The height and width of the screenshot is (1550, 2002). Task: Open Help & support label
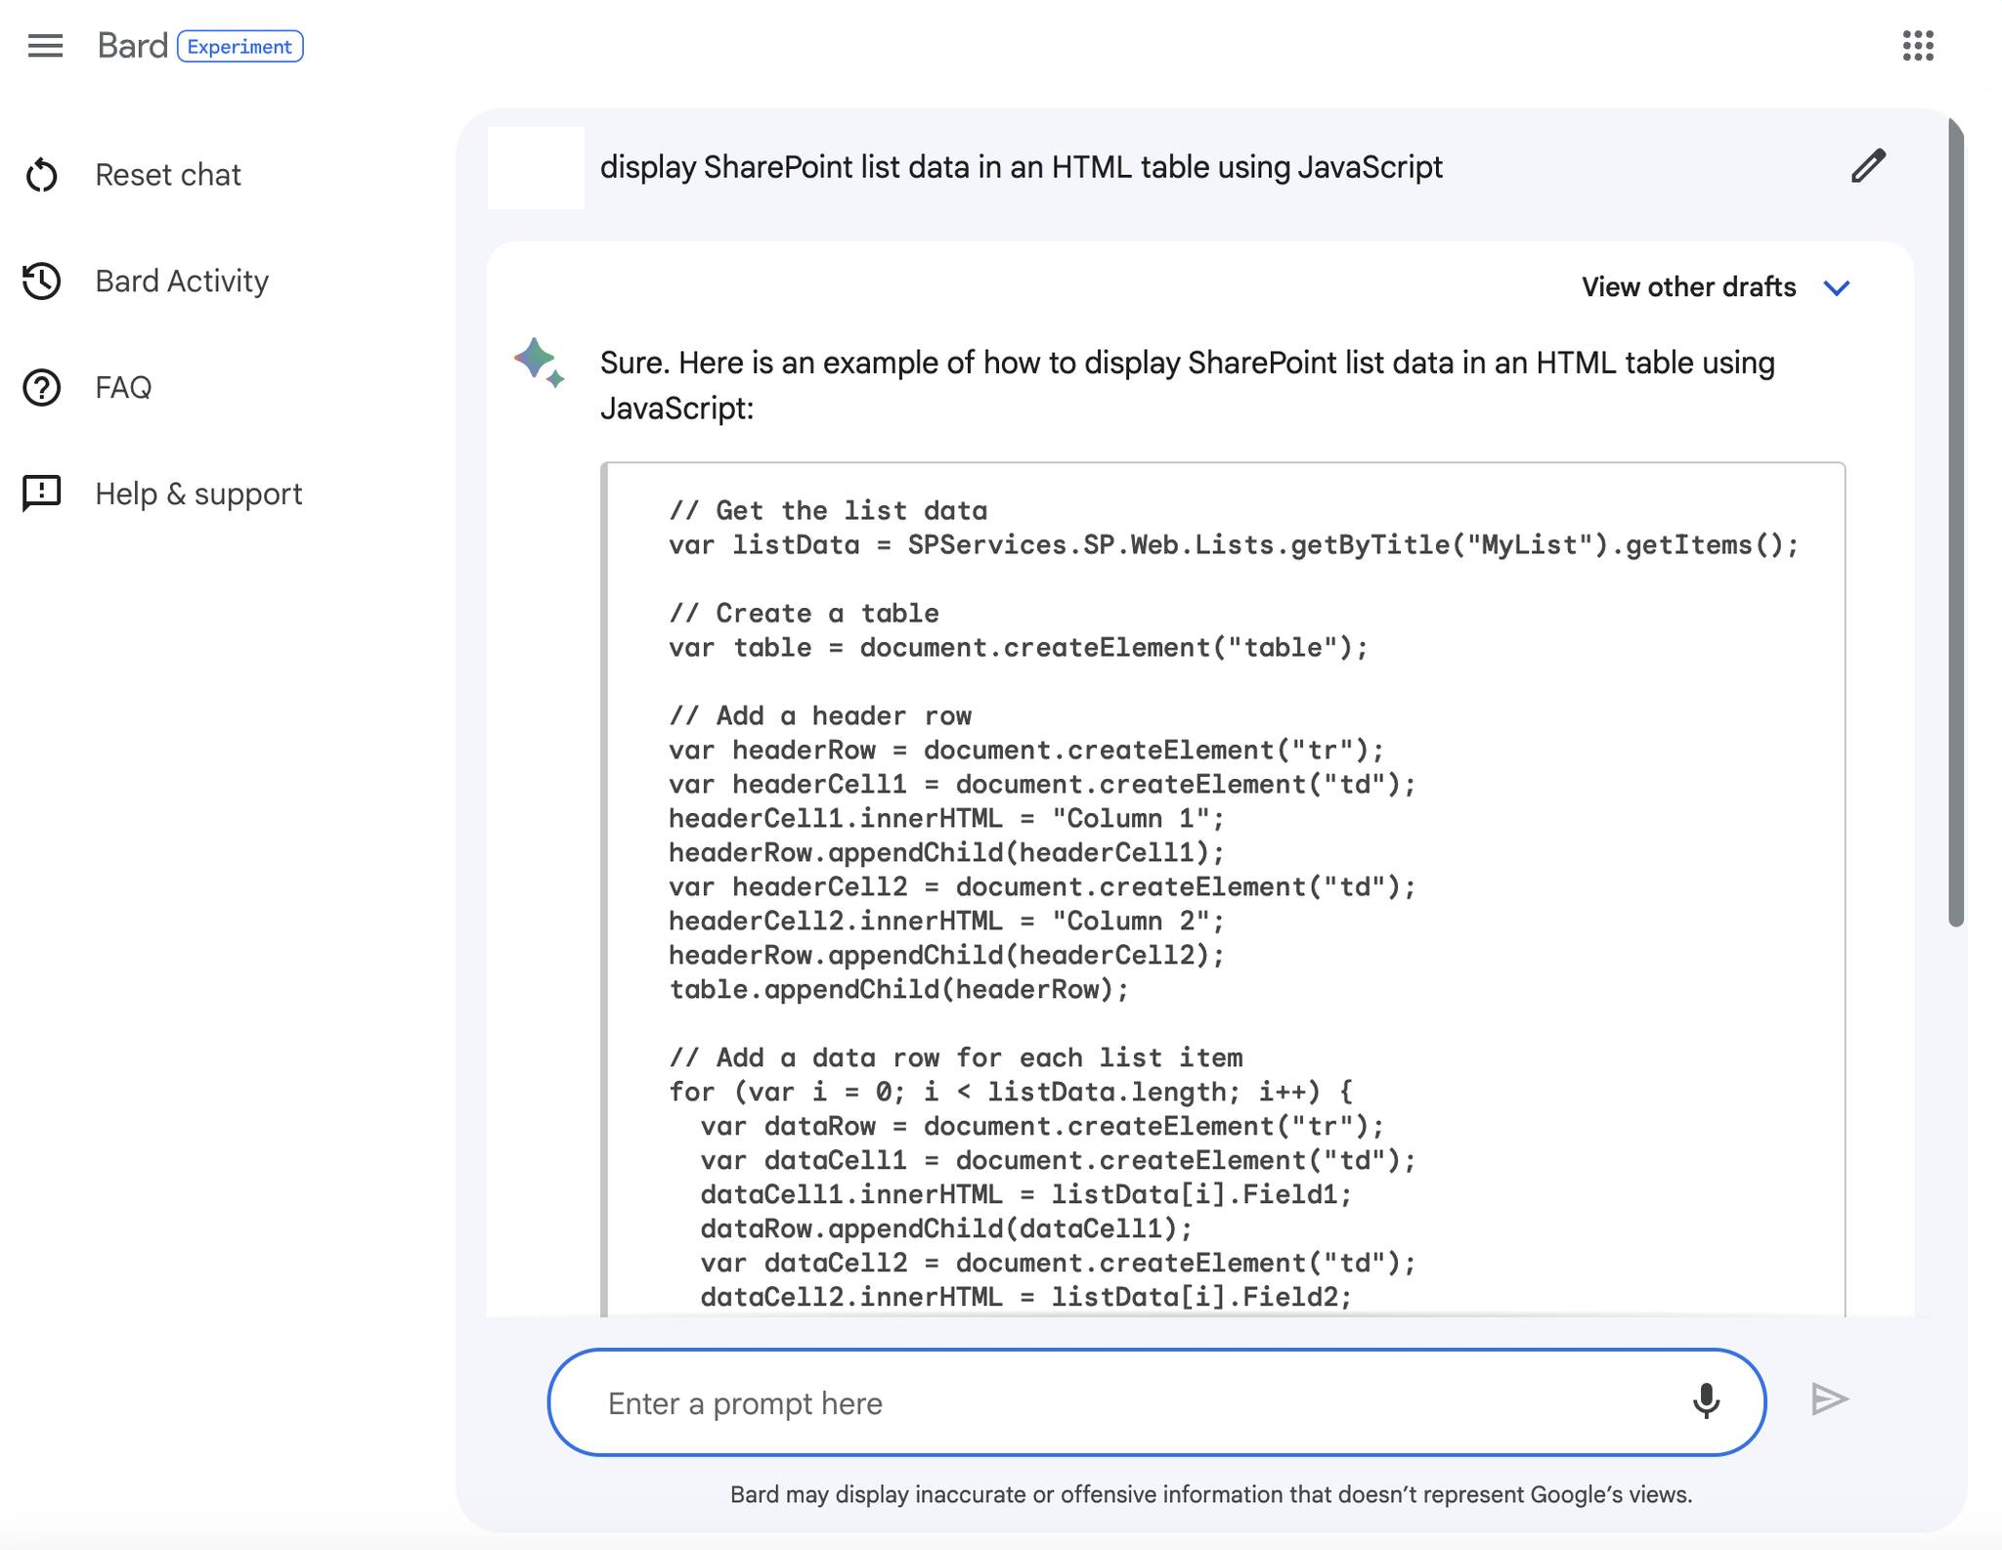click(198, 494)
